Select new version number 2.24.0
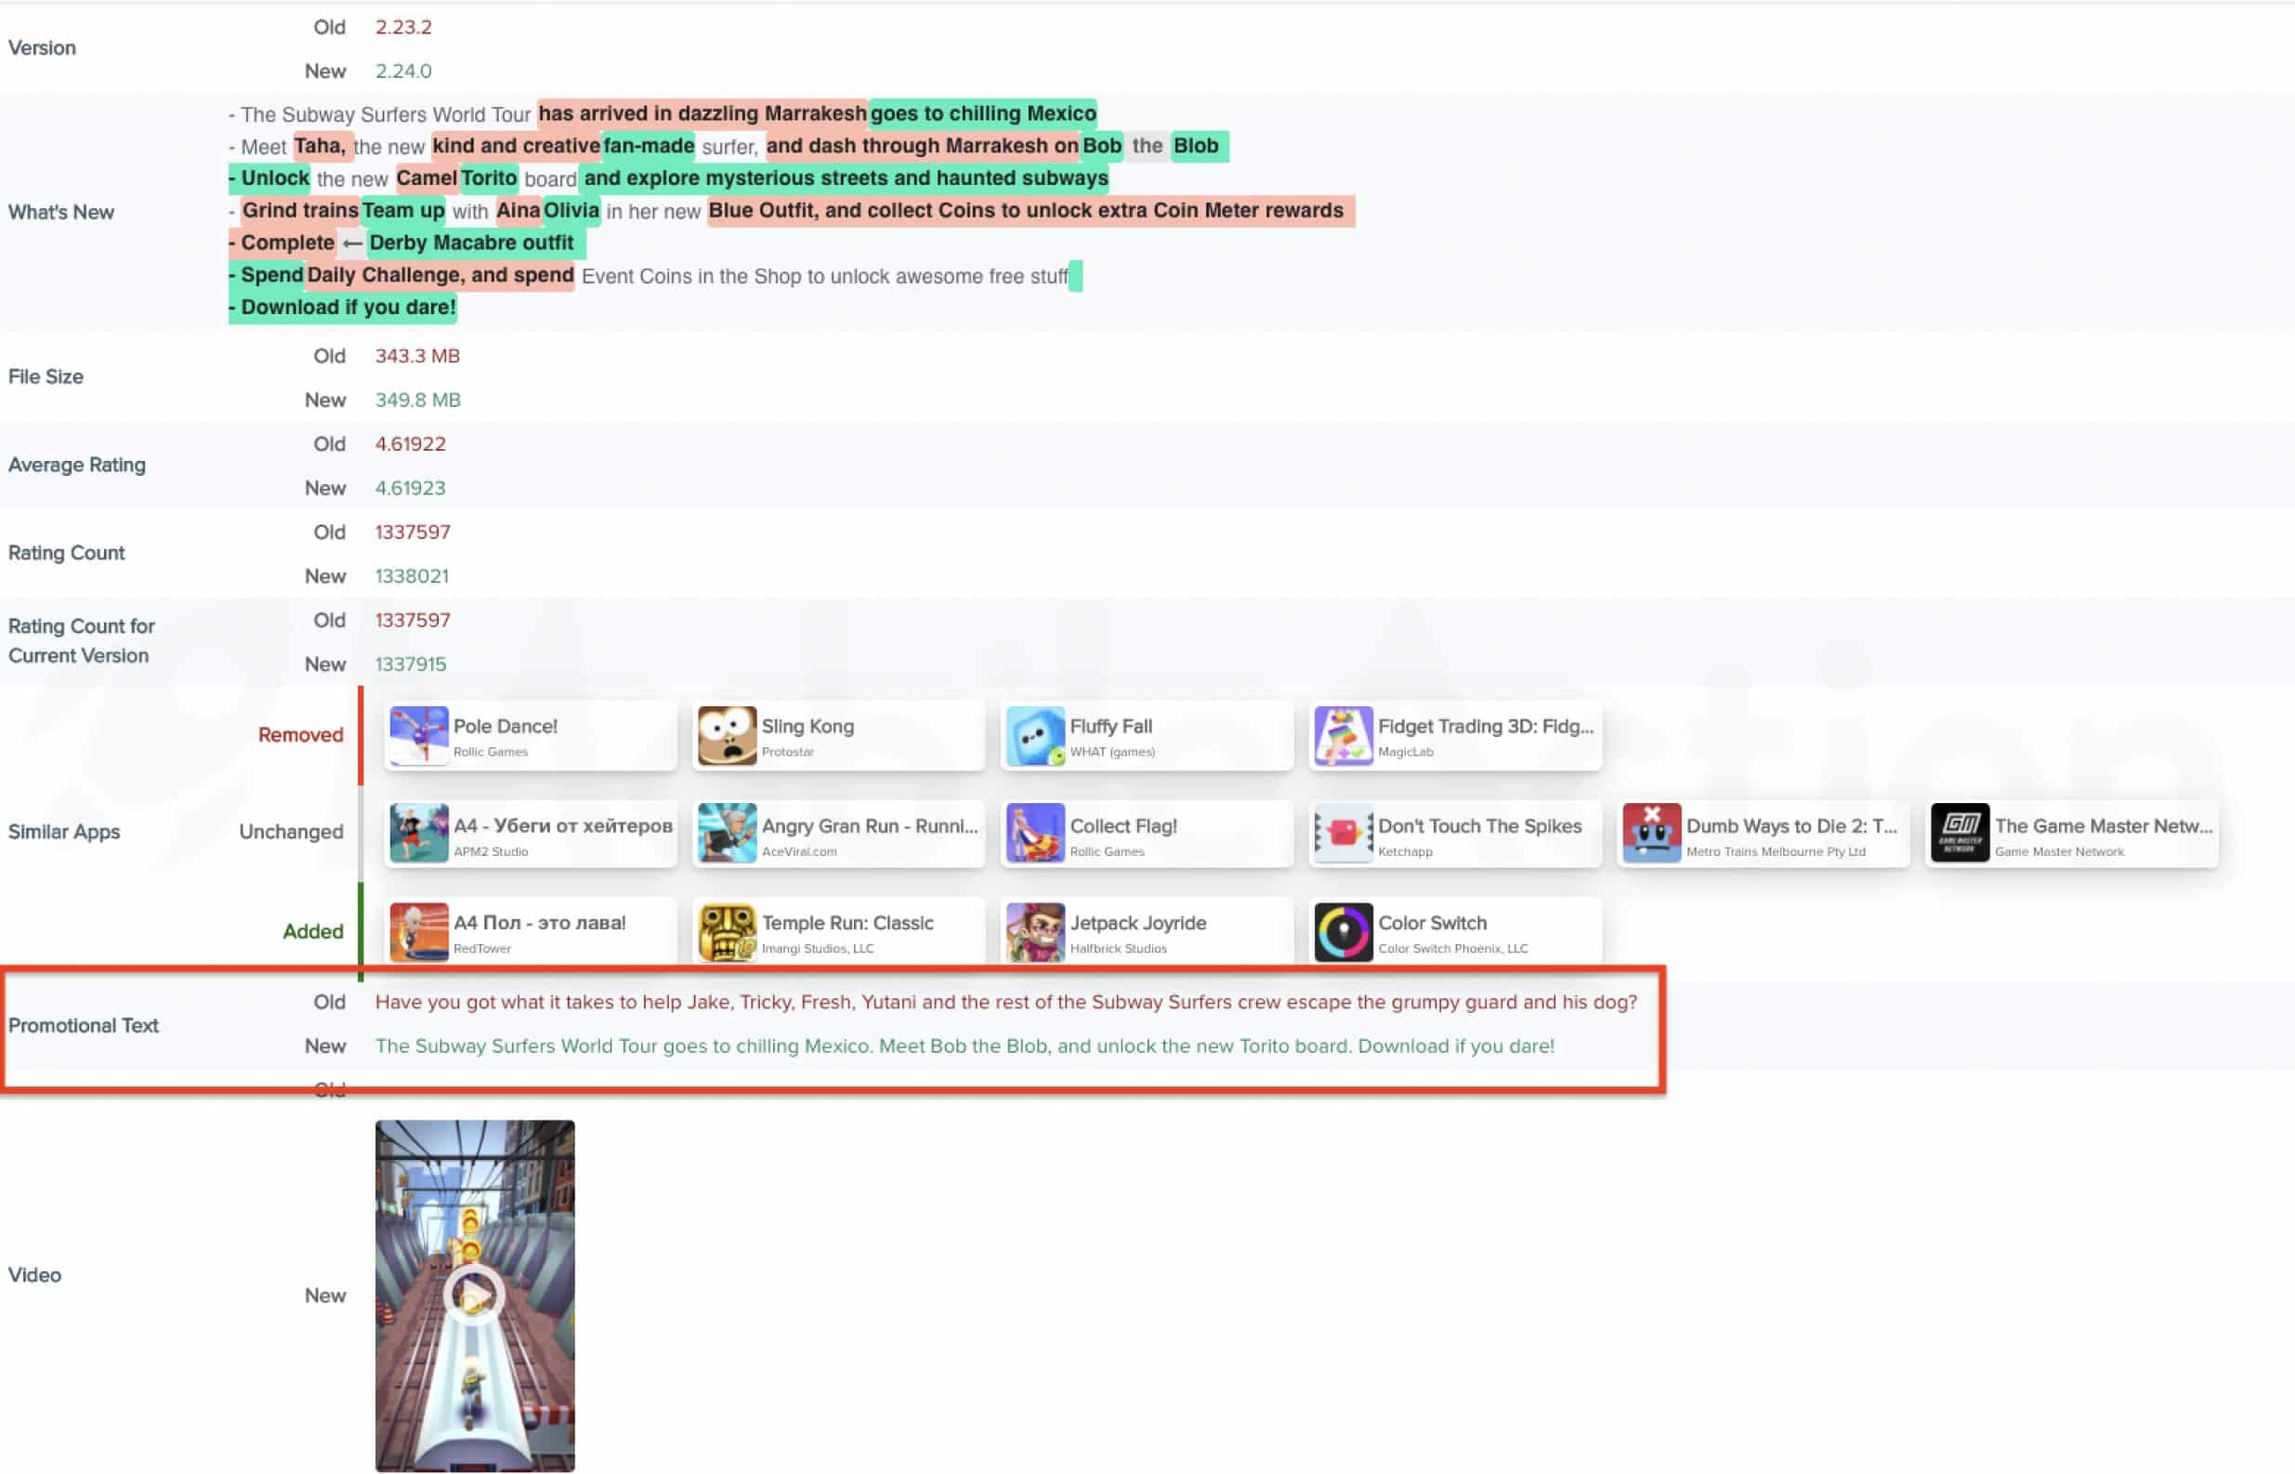The height and width of the screenshot is (1474, 2295). (x=402, y=71)
